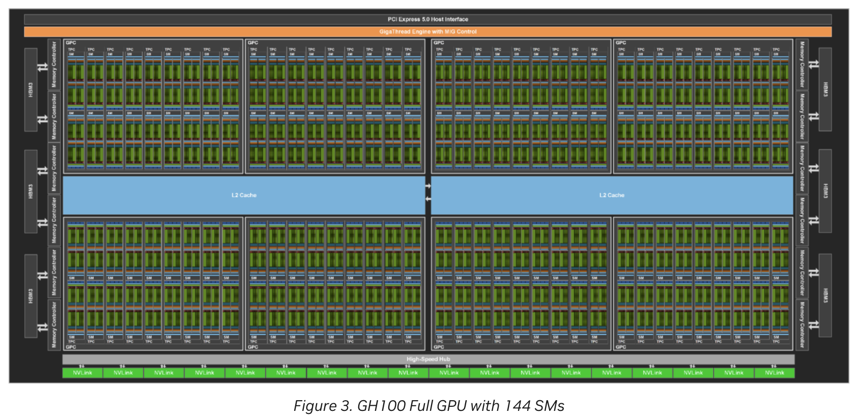Screen dimensions: 858x418
Task: Select the gray High-Speed Hub bar
Action: (428, 359)
